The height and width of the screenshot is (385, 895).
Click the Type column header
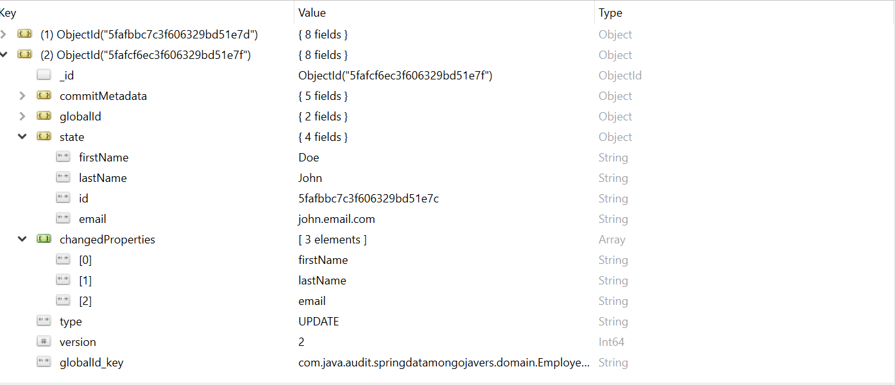[x=610, y=13]
